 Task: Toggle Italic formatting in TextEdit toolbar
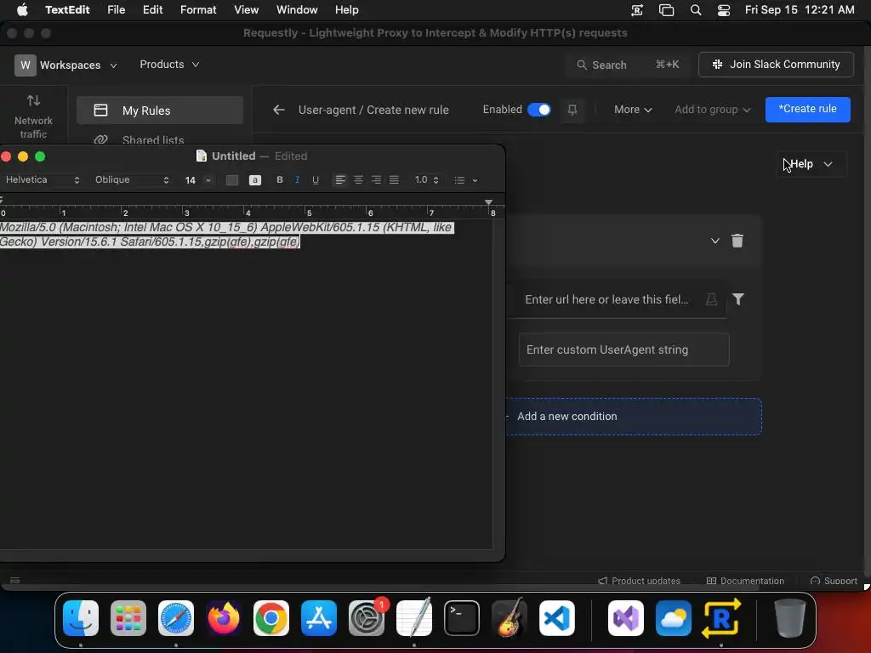297,180
